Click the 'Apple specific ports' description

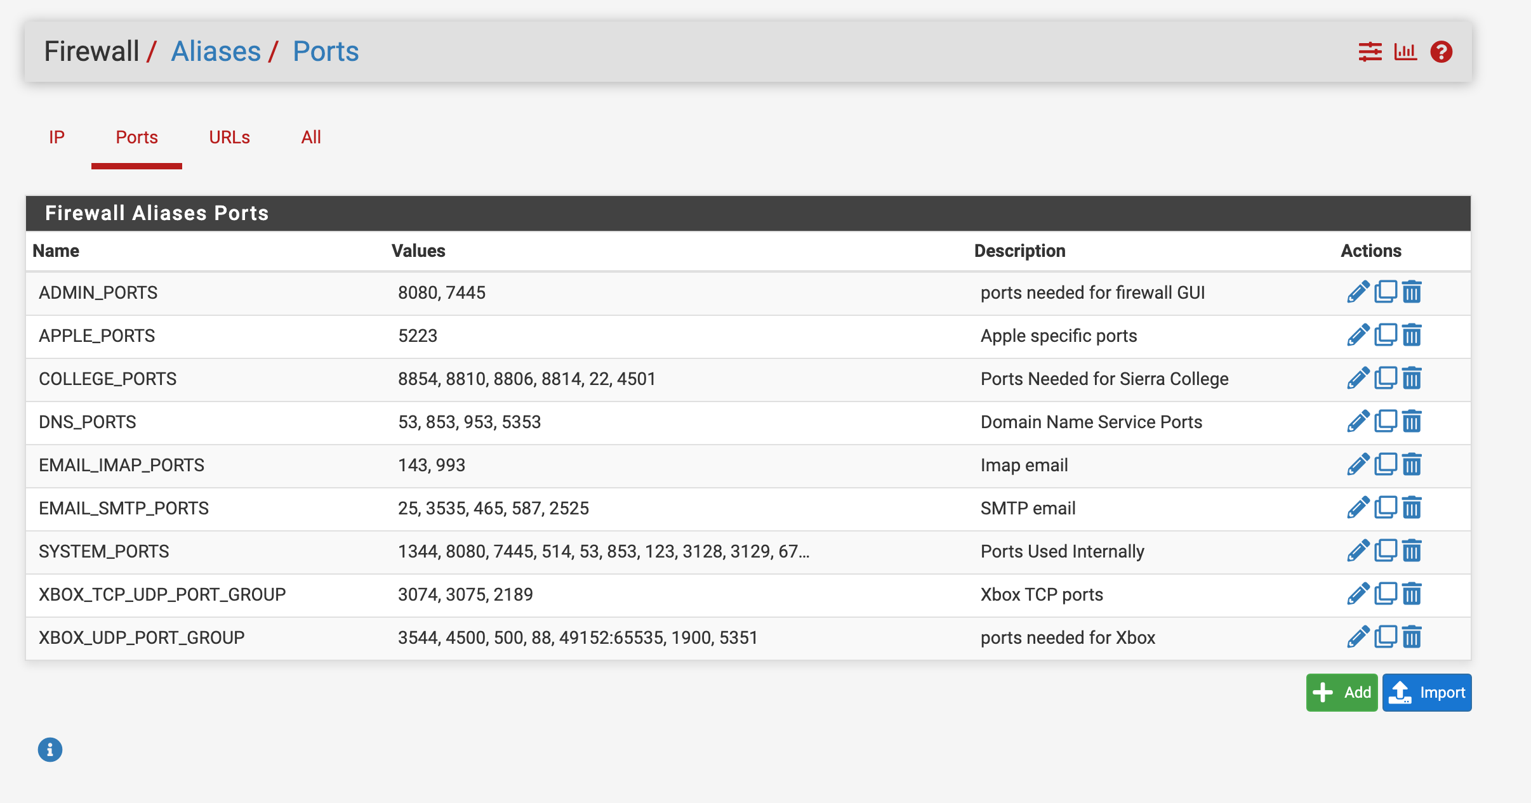[x=1059, y=336]
